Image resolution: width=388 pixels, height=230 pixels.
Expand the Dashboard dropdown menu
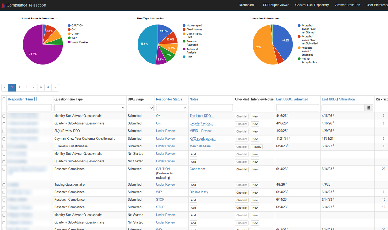248,5
